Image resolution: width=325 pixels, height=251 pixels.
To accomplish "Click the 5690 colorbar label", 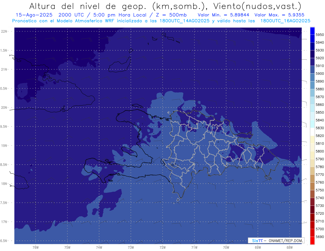I will [320, 237].
